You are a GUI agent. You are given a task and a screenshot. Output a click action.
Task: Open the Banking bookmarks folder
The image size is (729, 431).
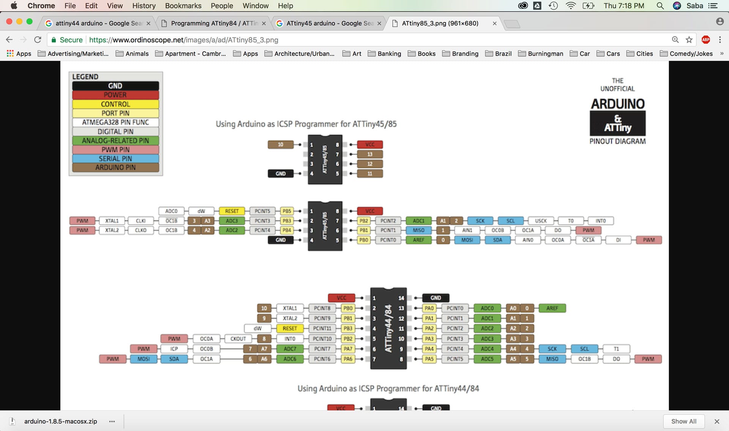(x=385, y=54)
